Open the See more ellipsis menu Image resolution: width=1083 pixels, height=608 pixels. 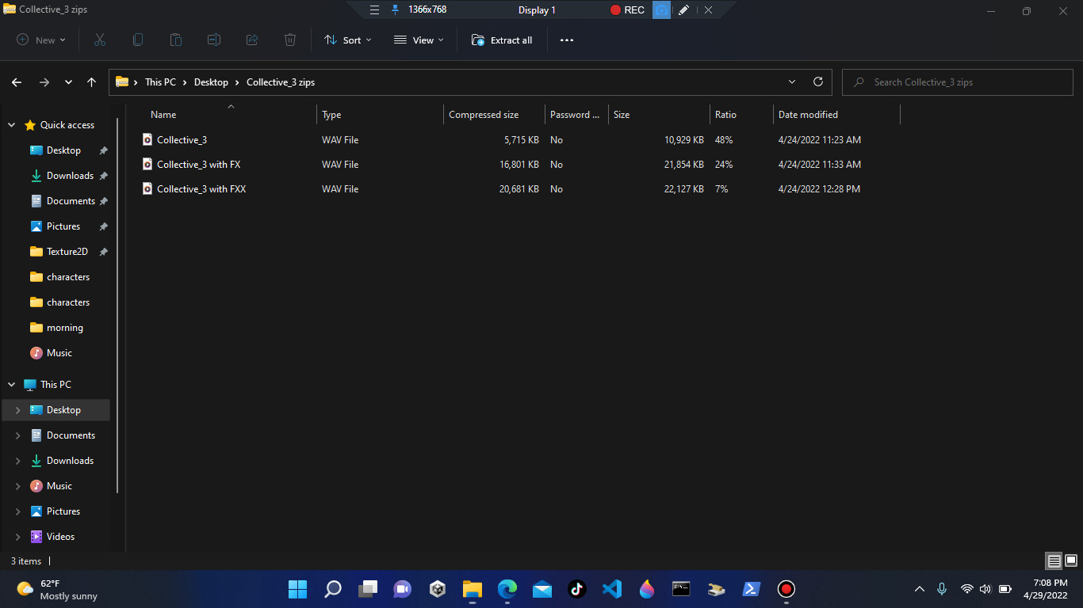pyautogui.click(x=566, y=40)
